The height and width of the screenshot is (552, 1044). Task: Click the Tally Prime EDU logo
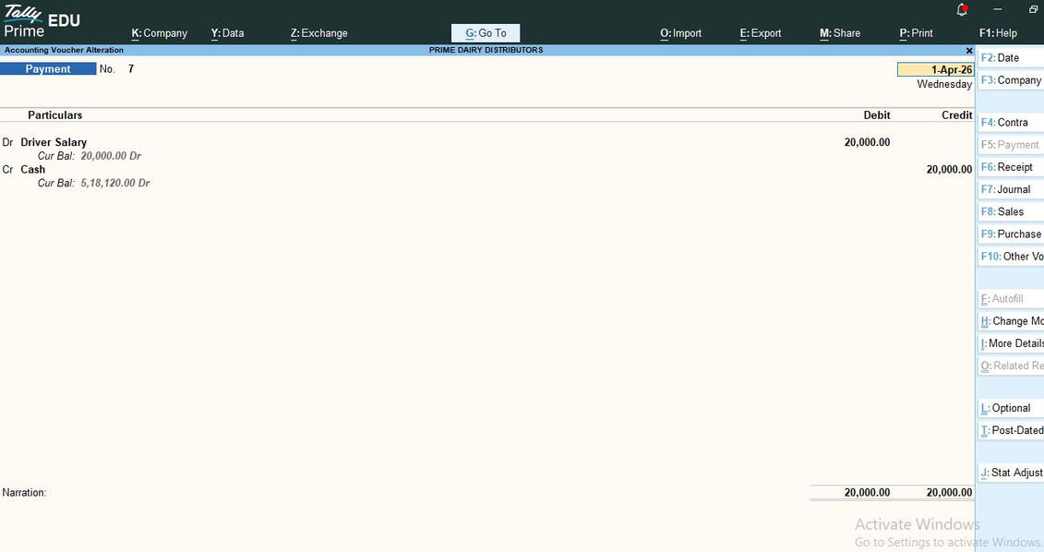[42, 21]
